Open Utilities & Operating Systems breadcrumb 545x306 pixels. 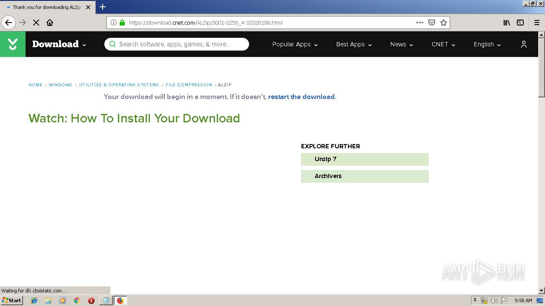[x=119, y=85]
